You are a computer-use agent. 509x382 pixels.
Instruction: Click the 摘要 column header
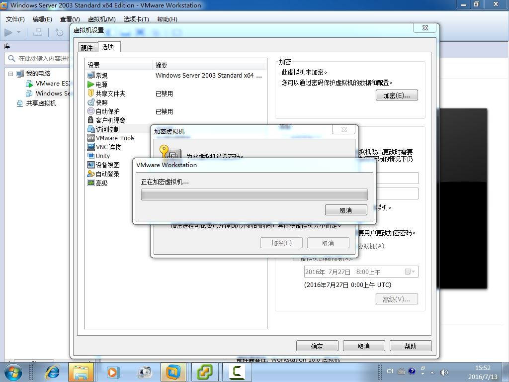pyautogui.click(x=209, y=65)
